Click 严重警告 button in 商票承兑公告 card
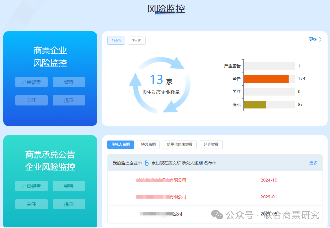 [31, 186]
